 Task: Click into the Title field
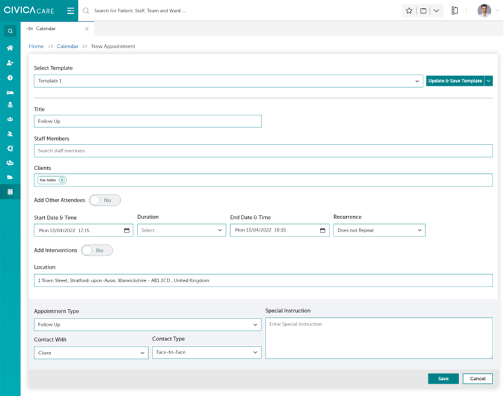pos(148,121)
